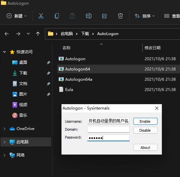Viewport: 180px width, 177px height.
Task: Click the Enable button
Action: coord(145,121)
